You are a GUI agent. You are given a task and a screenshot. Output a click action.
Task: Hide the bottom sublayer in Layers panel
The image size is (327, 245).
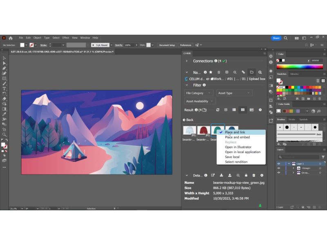279,173
